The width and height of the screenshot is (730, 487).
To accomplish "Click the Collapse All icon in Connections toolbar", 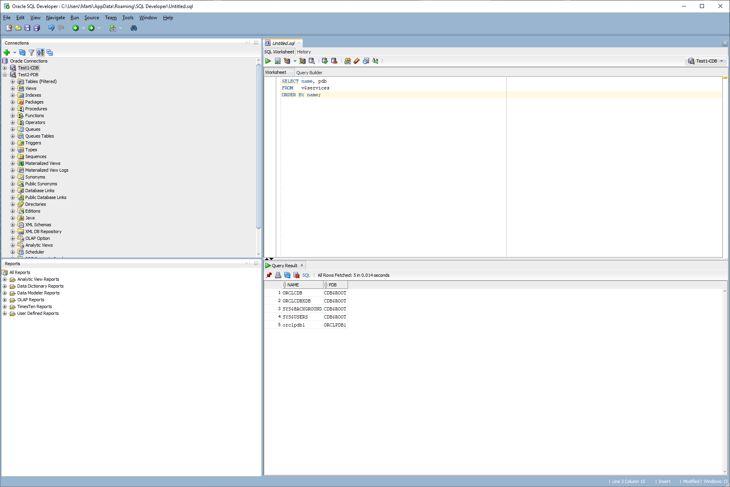I will tap(50, 53).
